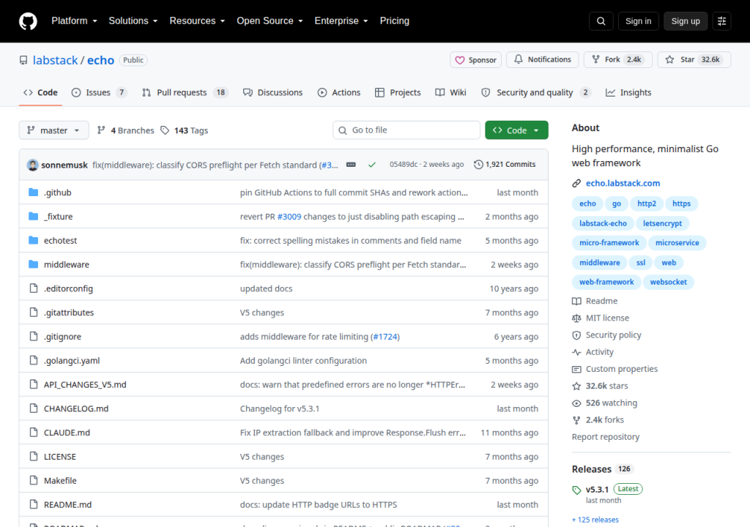The width and height of the screenshot is (750, 527).
Task: Open the 143 Tags link
Action: point(184,130)
